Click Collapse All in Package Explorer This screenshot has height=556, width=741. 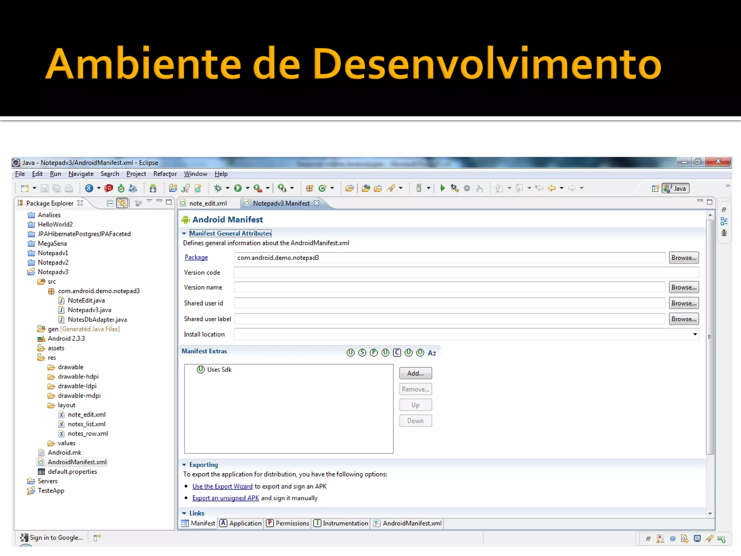(x=110, y=203)
